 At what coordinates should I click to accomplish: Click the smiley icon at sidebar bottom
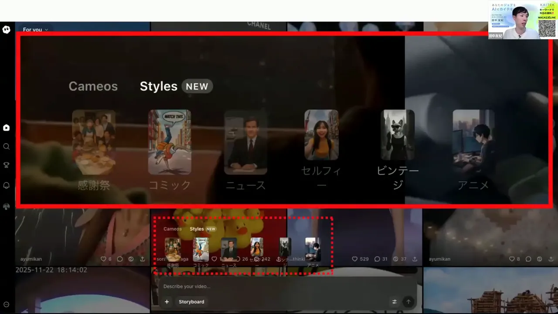pos(6,304)
